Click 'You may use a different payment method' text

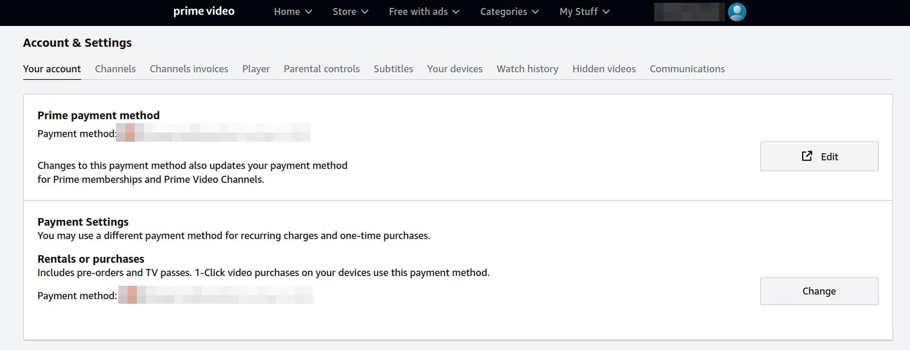234,236
